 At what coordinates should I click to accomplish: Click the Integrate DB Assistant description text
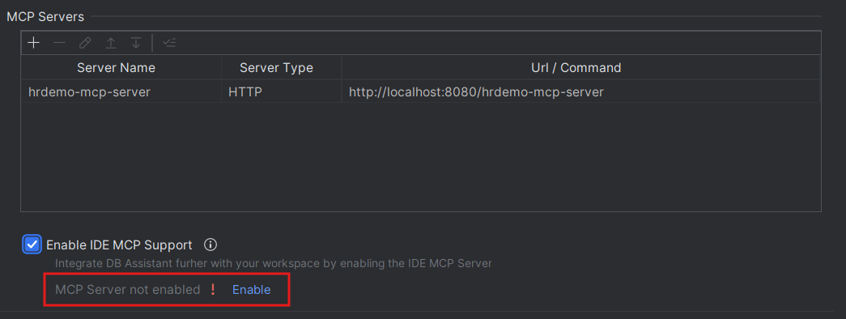273,264
